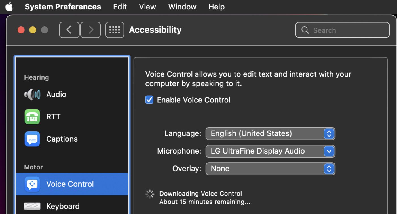Image resolution: width=397 pixels, height=214 pixels.
Task: Open the Help menu
Action: [x=216, y=7]
